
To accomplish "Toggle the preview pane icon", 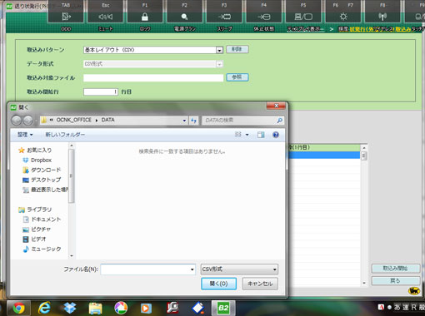I will [x=261, y=135].
